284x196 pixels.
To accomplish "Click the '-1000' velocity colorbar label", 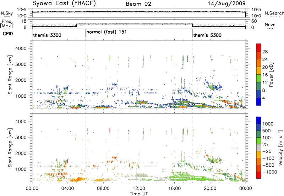I will point(270,172).
